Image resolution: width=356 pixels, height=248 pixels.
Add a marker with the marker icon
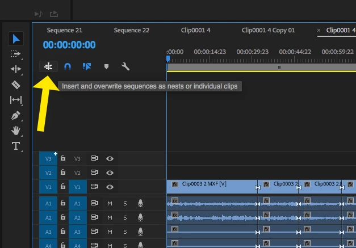pos(106,66)
